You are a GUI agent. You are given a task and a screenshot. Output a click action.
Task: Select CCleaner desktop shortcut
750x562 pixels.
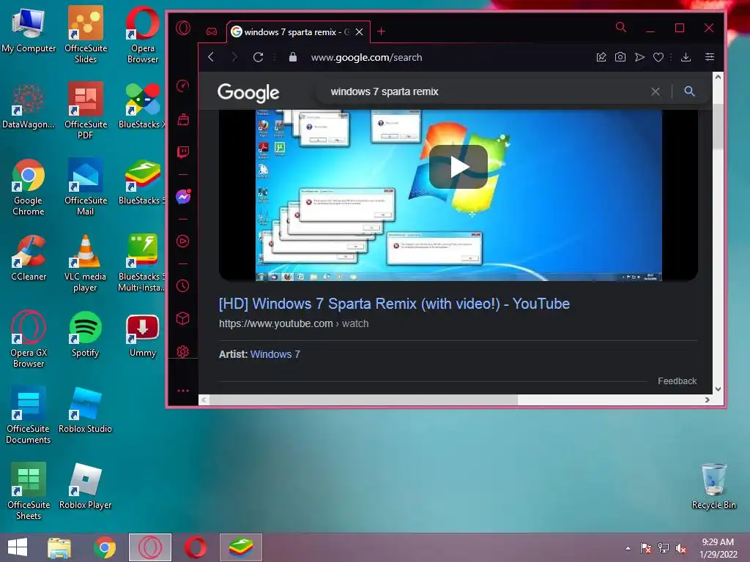pos(29,258)
